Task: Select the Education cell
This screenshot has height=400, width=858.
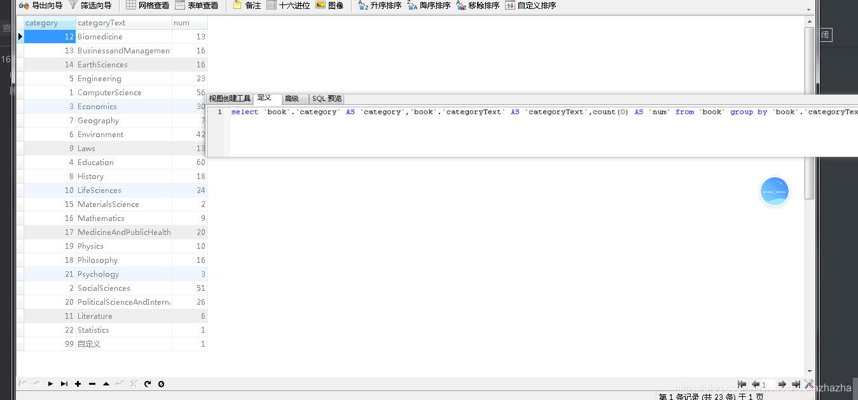Action: (x=124, y=163)
